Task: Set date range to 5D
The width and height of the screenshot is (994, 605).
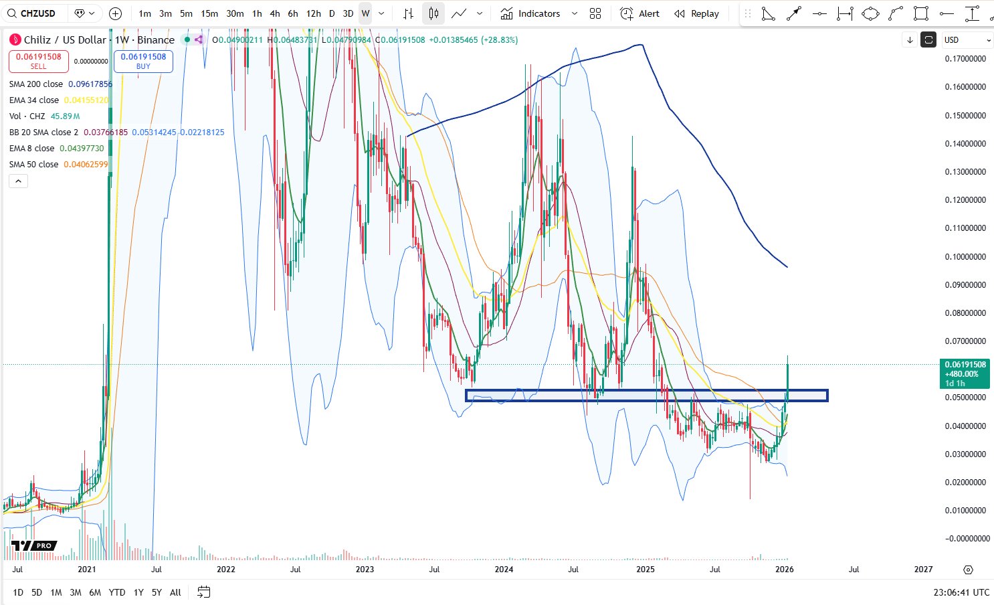Action: pyautogui.click(x=37, y=592)
